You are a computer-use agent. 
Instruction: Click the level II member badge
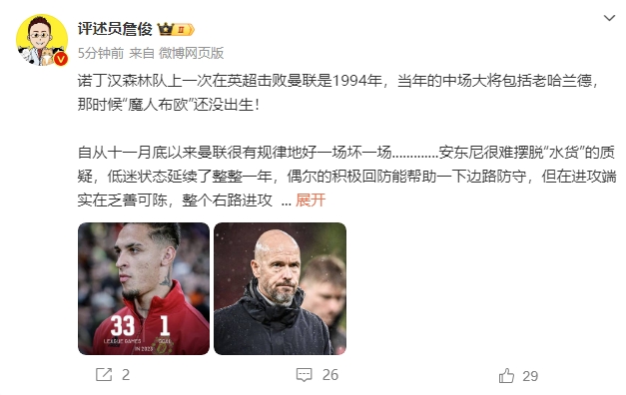[184, 30]
